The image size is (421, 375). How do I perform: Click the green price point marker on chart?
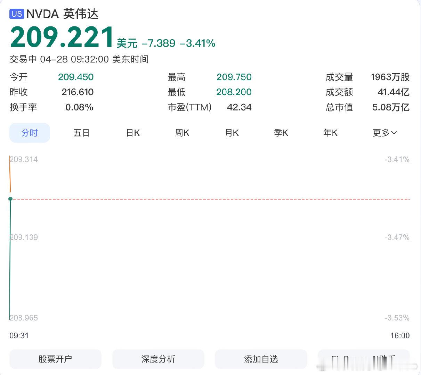click(x=10, y=199)
